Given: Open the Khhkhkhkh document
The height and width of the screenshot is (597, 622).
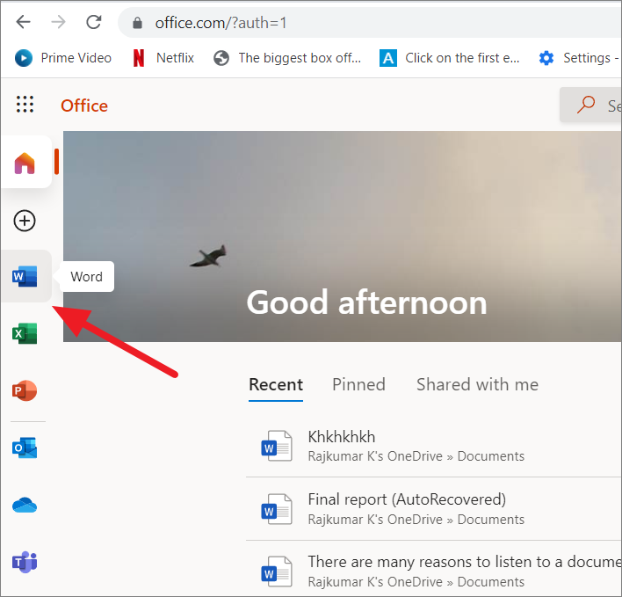Looking at the screenshot, I should coord(342,437).
